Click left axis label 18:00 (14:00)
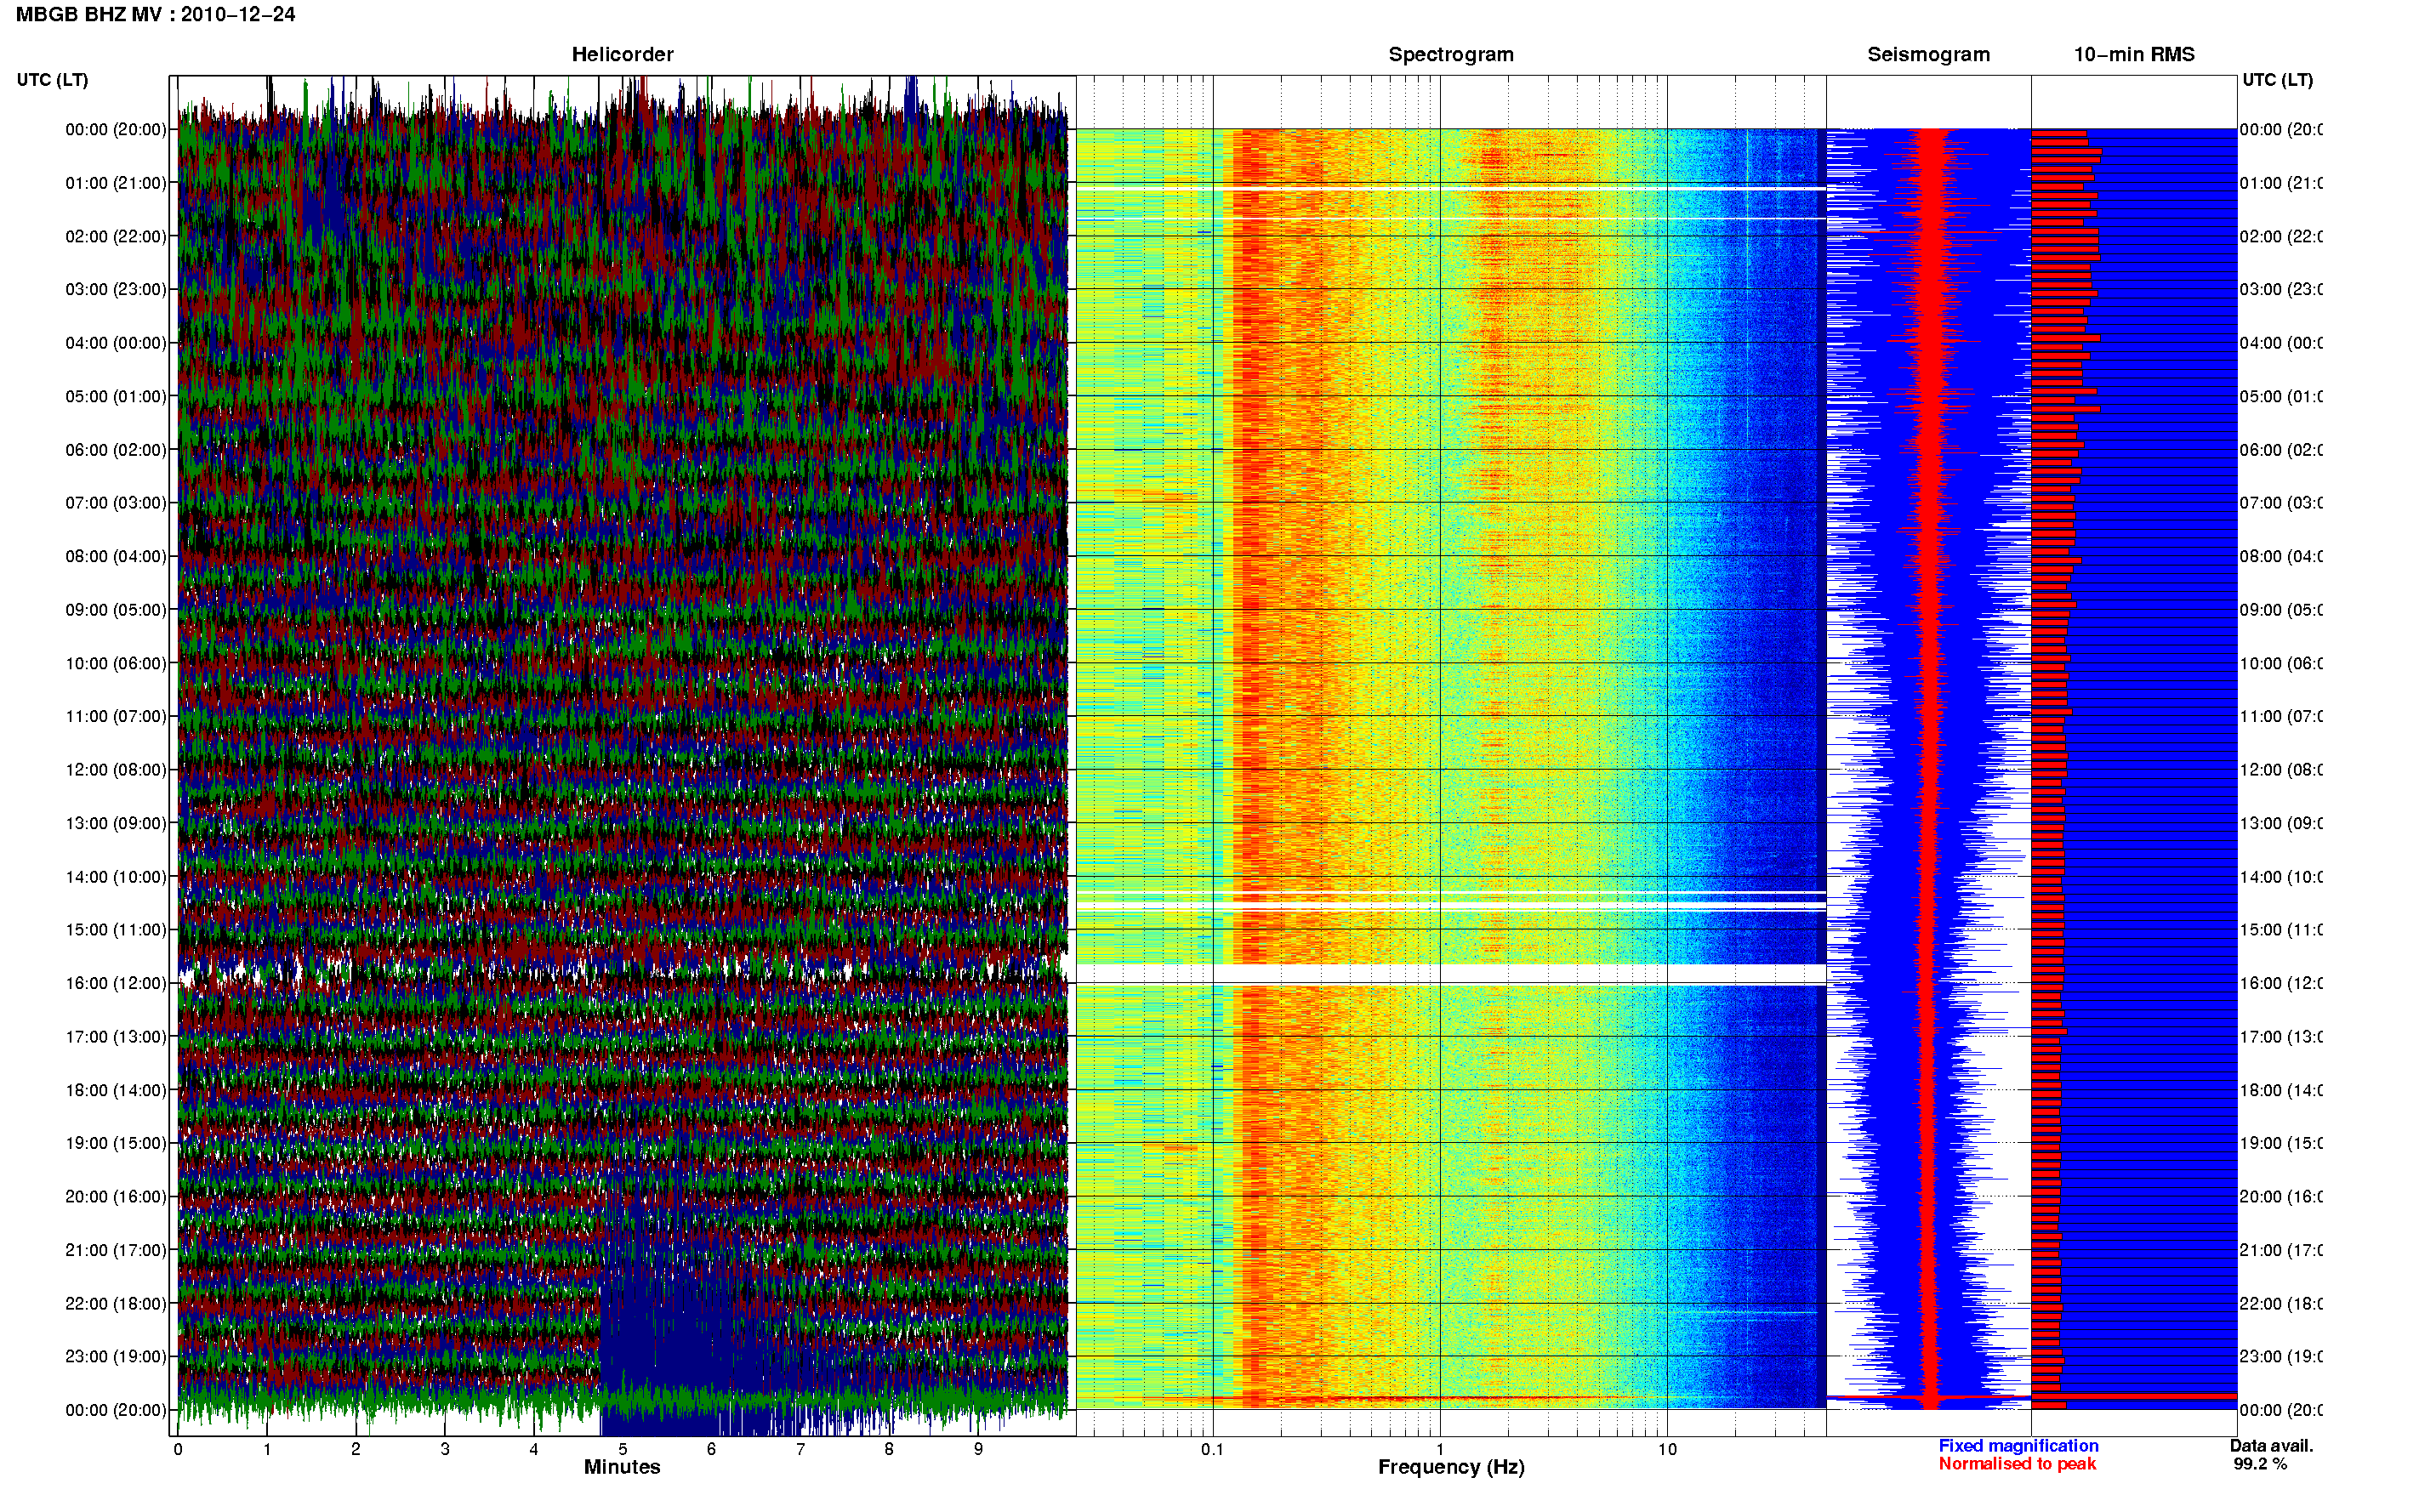This screenshot has height=1512, width=2419. [x=116, y=1090]
